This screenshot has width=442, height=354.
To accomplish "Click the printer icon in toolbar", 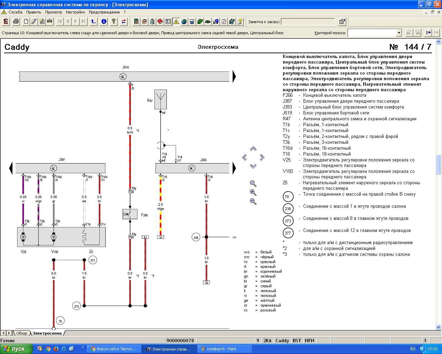I will 16,21.
